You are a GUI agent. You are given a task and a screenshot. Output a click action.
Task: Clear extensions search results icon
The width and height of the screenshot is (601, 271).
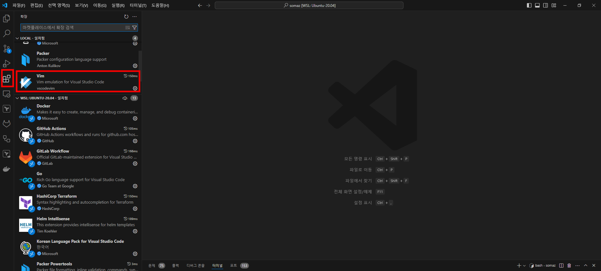tap(128, 28)
